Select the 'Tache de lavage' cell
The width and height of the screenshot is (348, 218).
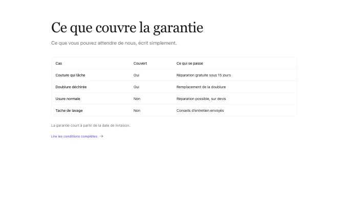point(69,111)
